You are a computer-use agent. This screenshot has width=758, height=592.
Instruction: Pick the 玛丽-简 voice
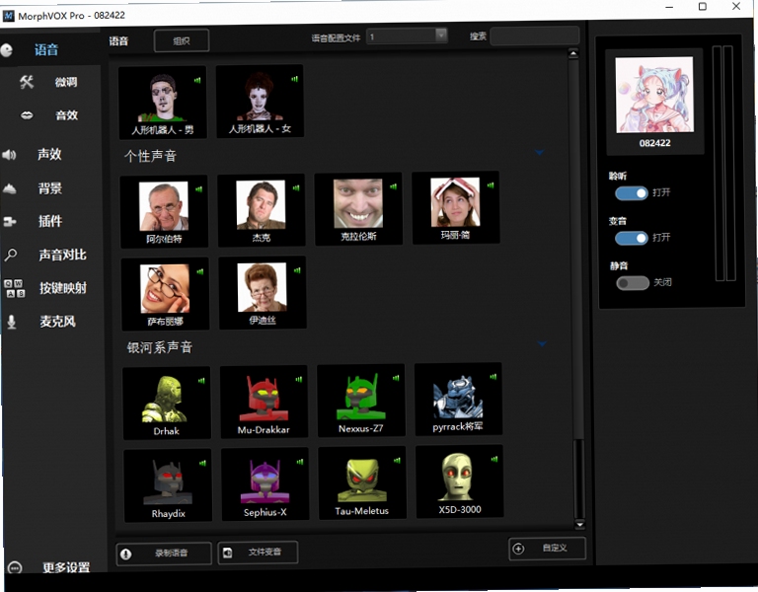[455, 207]
